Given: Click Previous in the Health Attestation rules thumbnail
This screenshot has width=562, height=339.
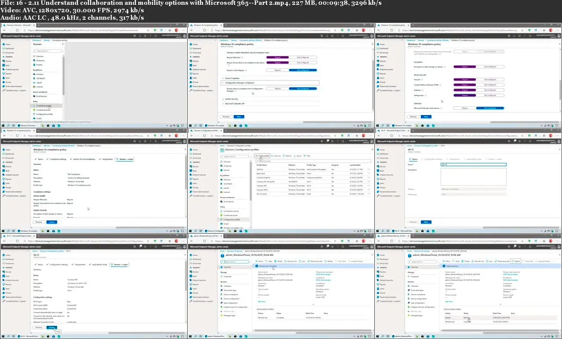Looking at the screenshot, I should click(226, 117).
